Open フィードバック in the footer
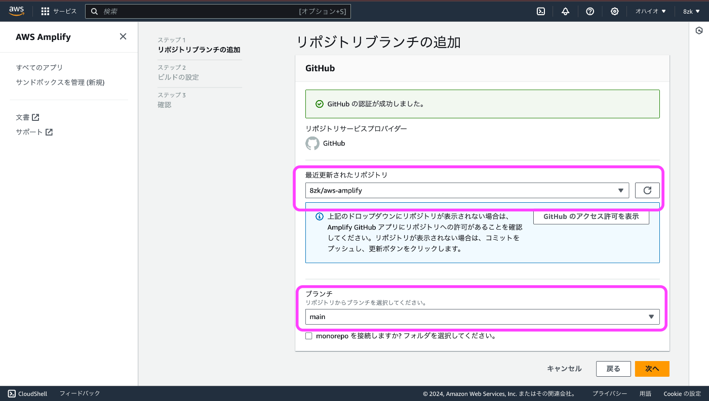 [x=80, y=393]
